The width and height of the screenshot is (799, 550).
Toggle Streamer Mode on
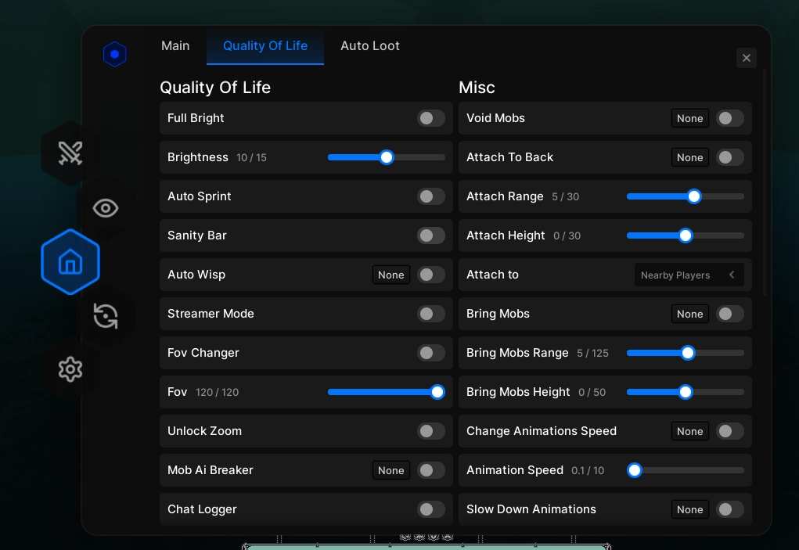pos(430,314)
